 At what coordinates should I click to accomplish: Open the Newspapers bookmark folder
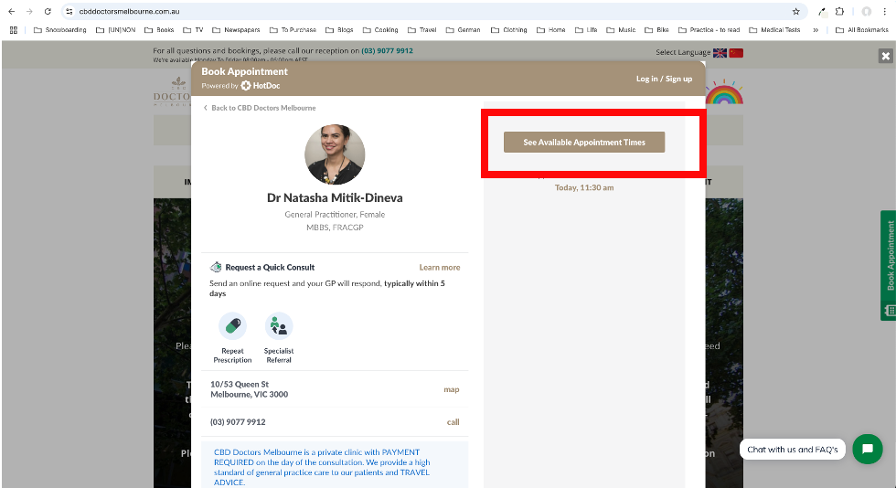coord(236,30)
